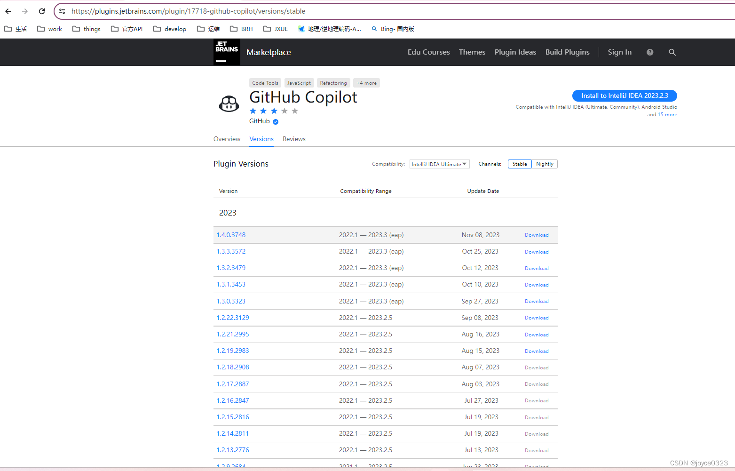The height and width of the screenshot is (471, 735).
Task: Download version 1.2.19.2983
Action: pos(537,351)
